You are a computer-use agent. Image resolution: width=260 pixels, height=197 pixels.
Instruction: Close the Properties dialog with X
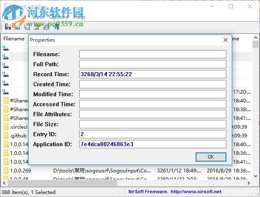pos(226,40)
